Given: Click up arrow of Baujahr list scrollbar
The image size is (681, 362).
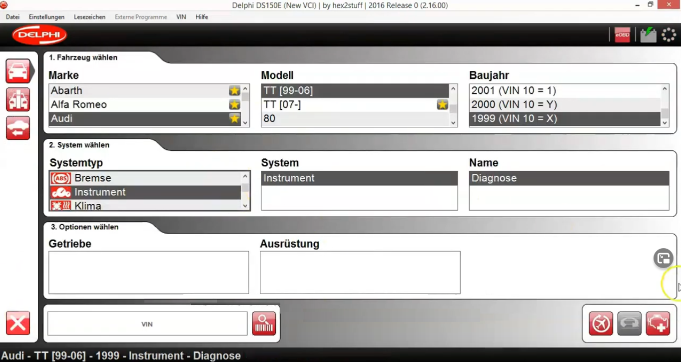Looking at the screenshot, I should tap(665, 89).
